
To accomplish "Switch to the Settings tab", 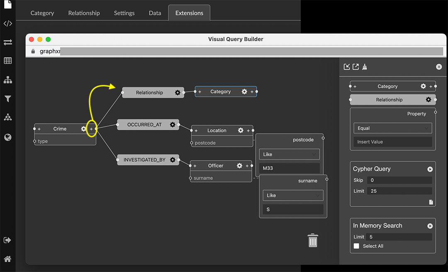I will [x=124, y=13].
